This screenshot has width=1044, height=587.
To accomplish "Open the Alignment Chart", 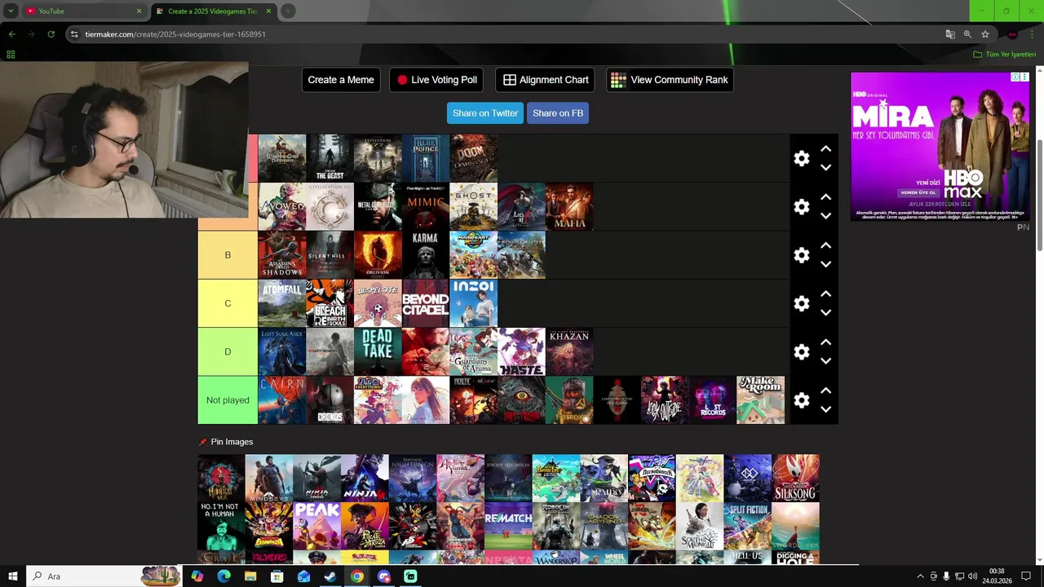I will point(545,80).
